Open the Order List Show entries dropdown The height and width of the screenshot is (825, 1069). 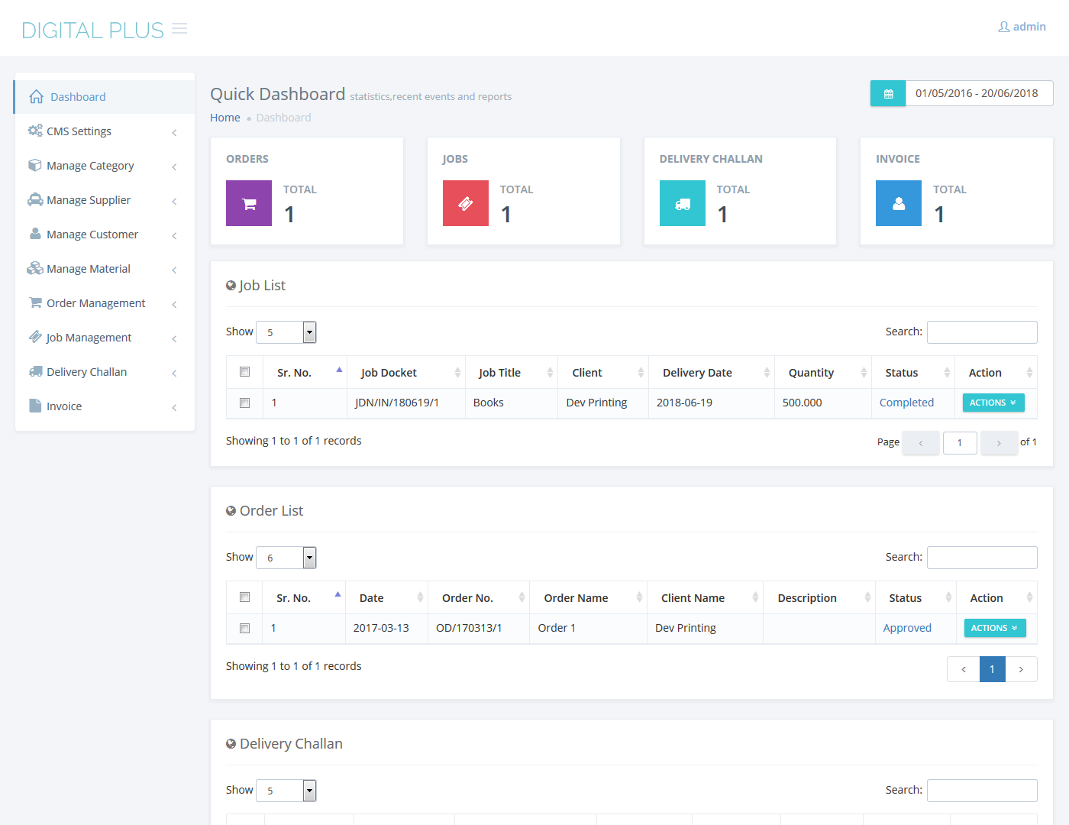point(286,558)
